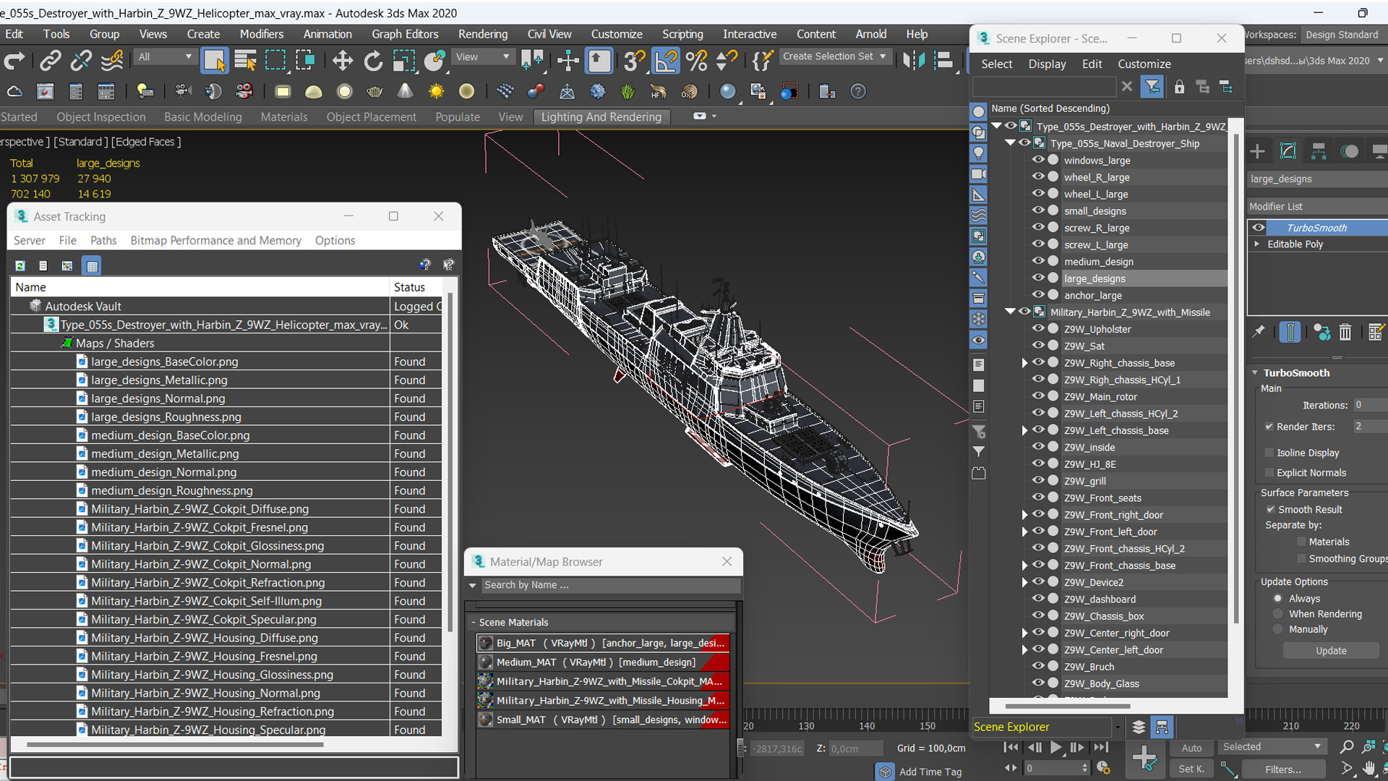Expand Z9W_Right_chassis_base node
The height and width of the screenshot is (781, 1388).
(x=1024, y=363)
